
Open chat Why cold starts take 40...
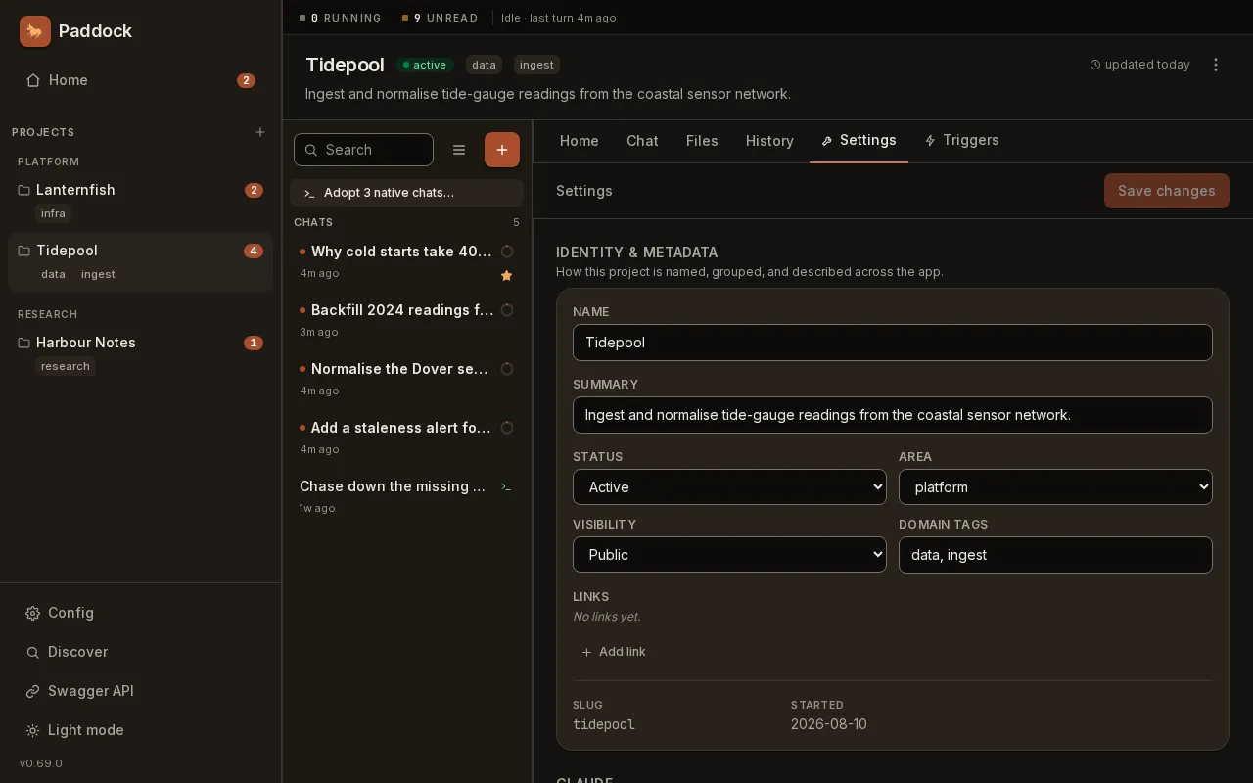406,261
